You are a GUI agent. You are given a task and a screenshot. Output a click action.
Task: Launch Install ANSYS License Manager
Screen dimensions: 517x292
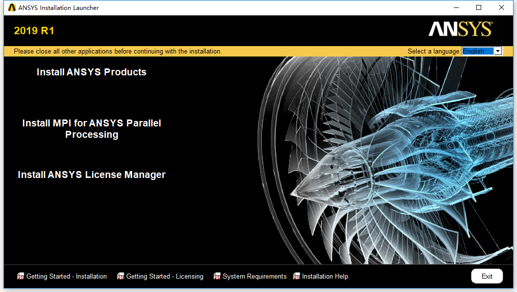point(91,175)
